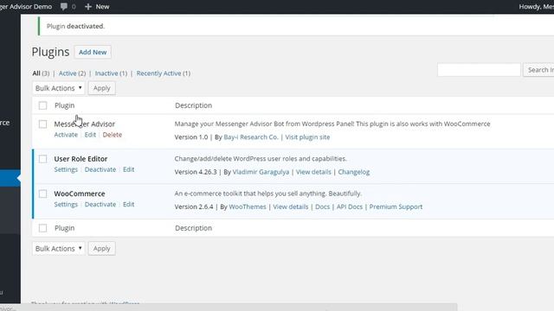Click the WooCommerce plugin name
The width and height of the screenshot is (554, 311).
(80, 194)
